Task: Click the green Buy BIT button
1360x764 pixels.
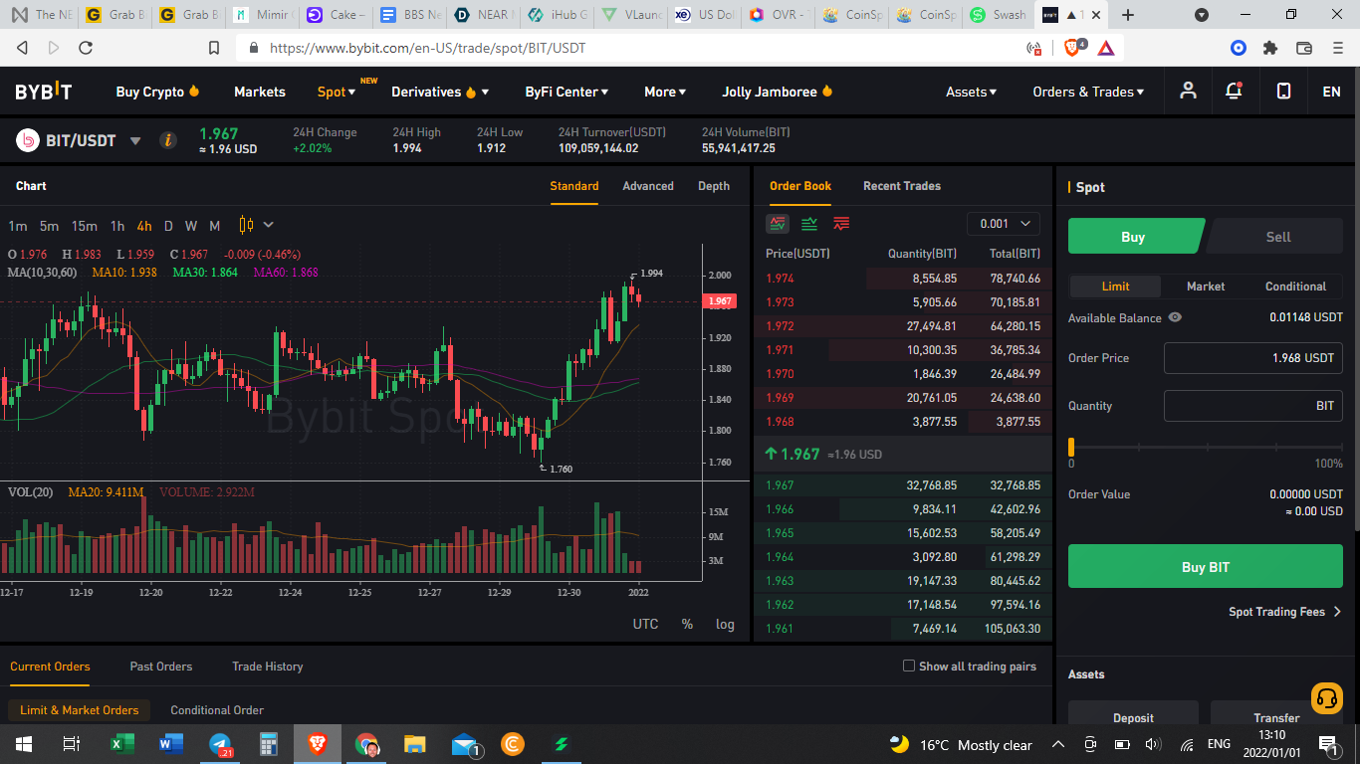Action: tap(1206, 567)
